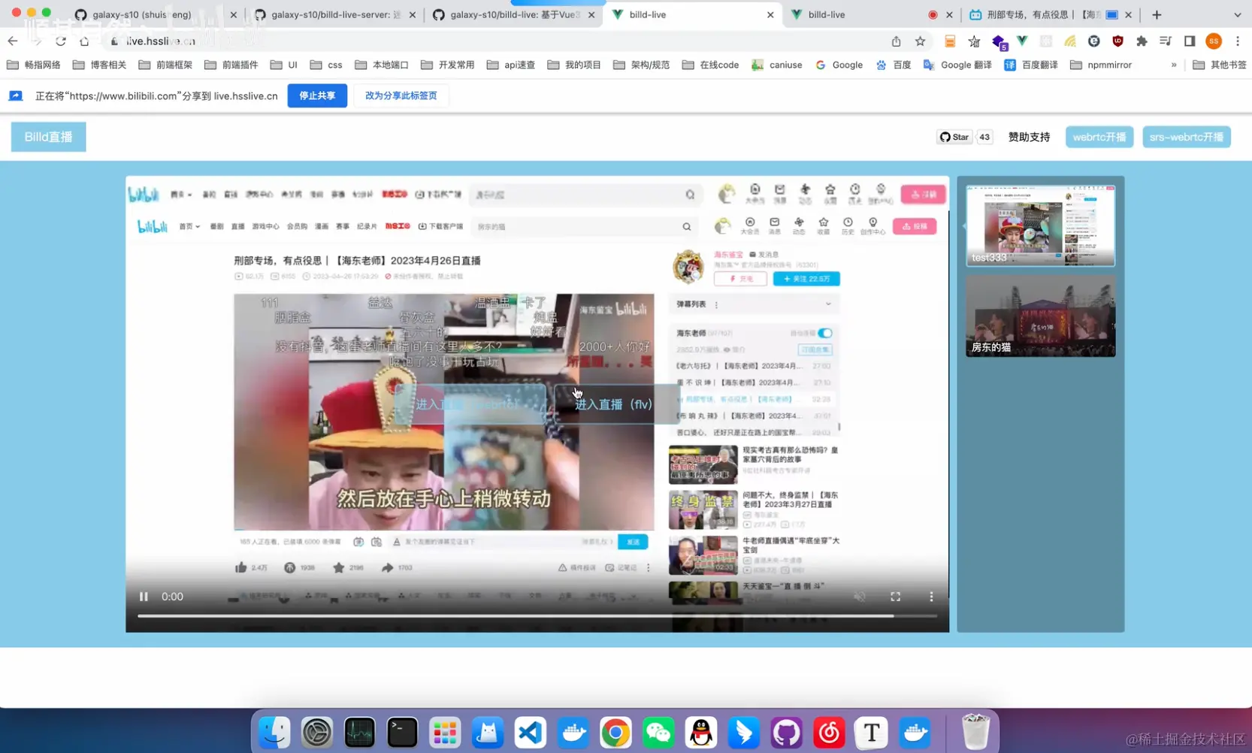This screenshot has height=753, width=1252.
Task: Click the video progress bar
Action: (x=537, y=615)
